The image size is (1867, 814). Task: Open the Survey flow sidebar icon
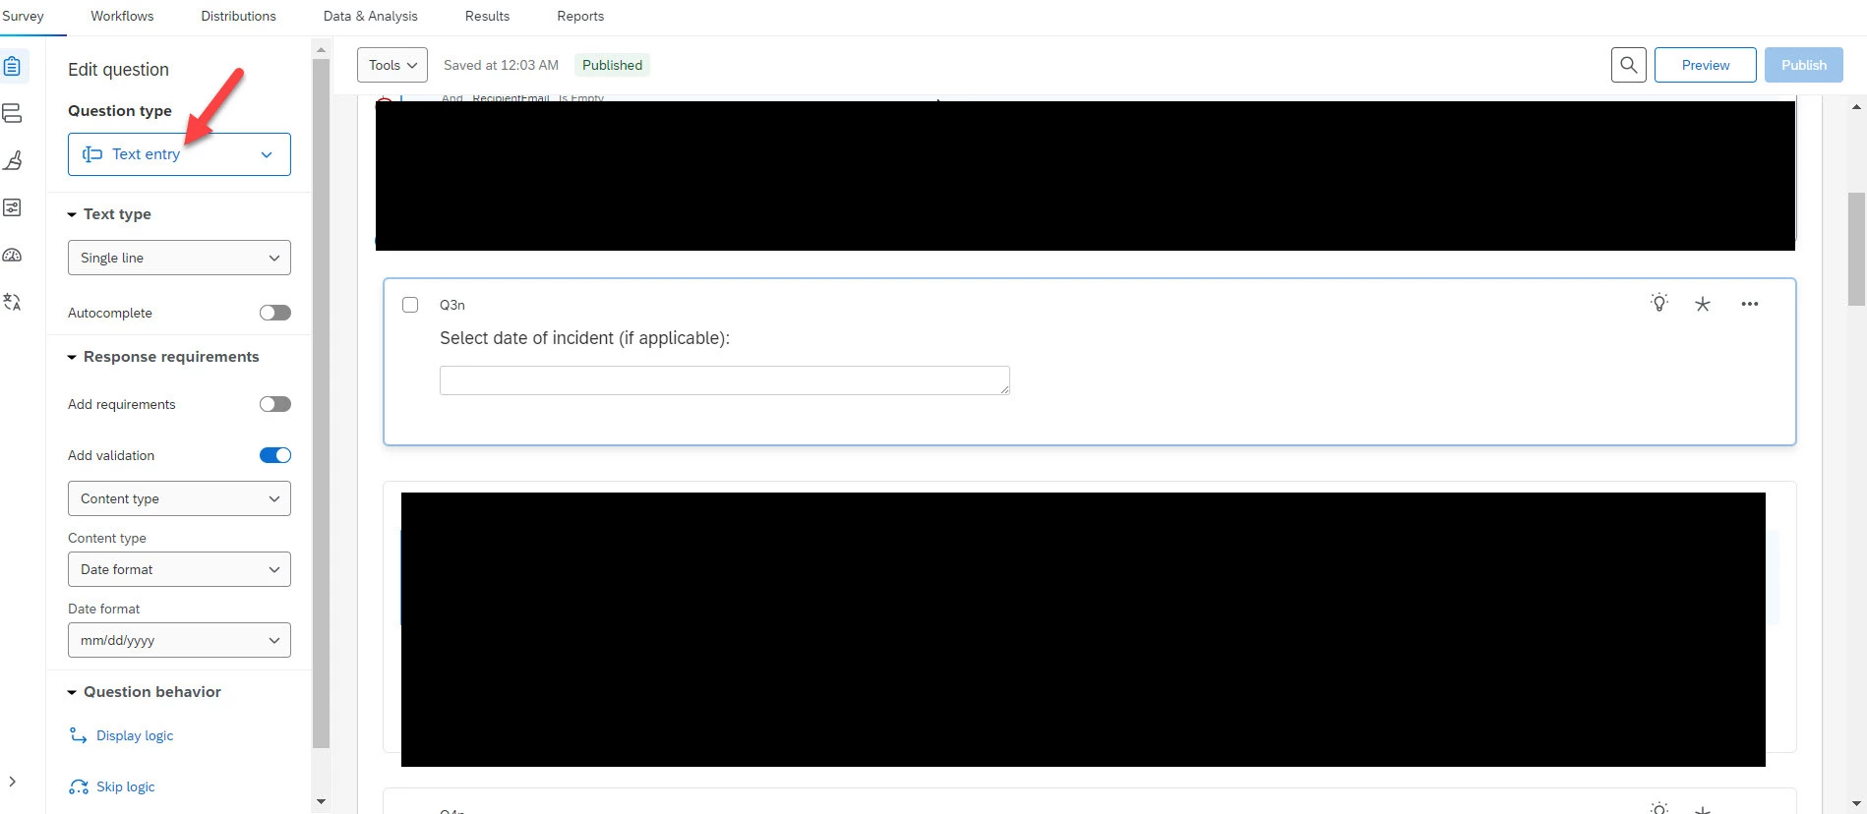pyautogui.click(x=12, y=113)
